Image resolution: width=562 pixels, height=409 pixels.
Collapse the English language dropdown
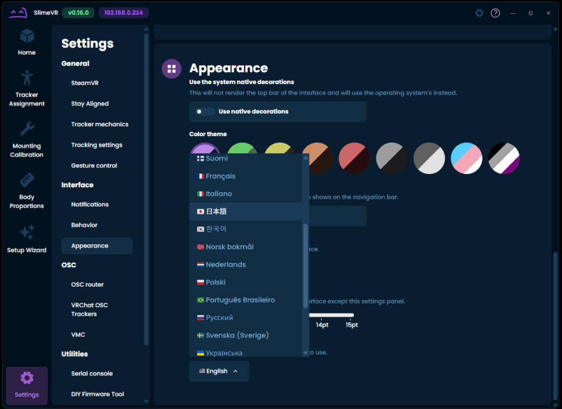(x=219, y=371)
